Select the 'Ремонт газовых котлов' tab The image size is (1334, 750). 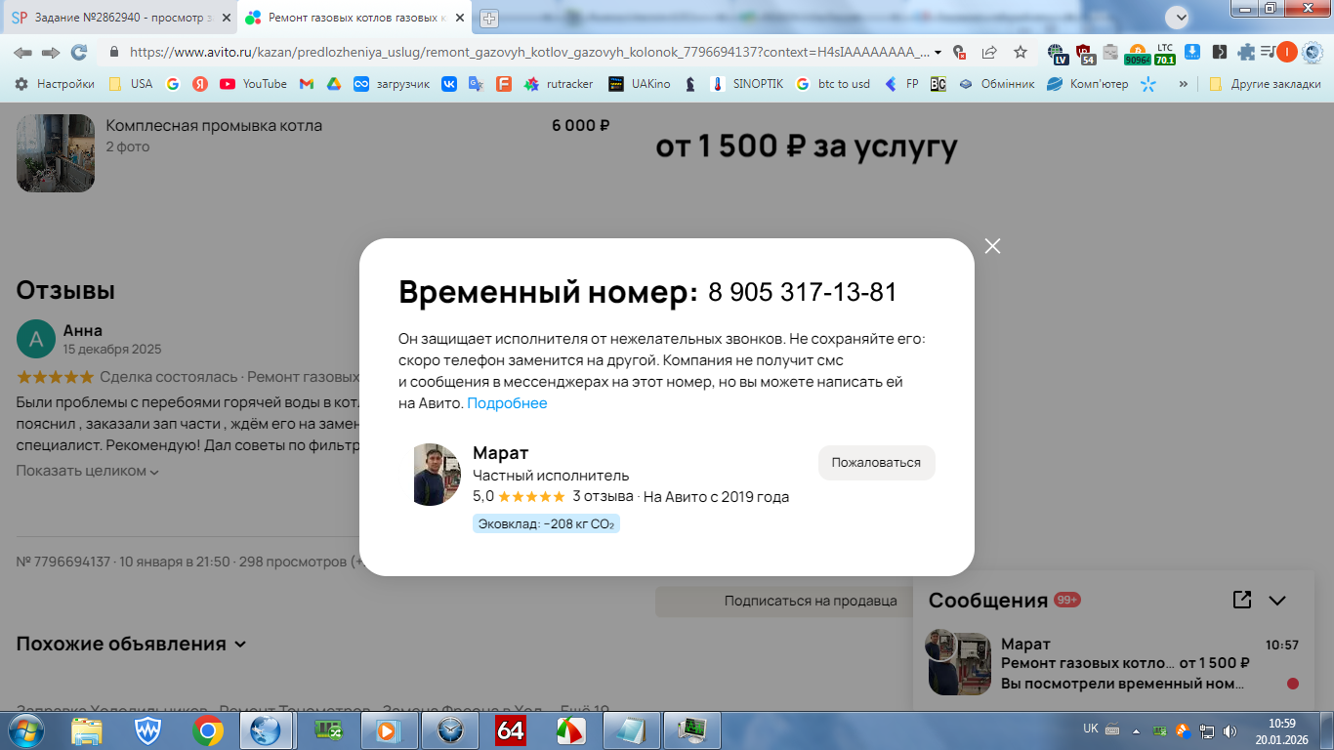(356, 18)
